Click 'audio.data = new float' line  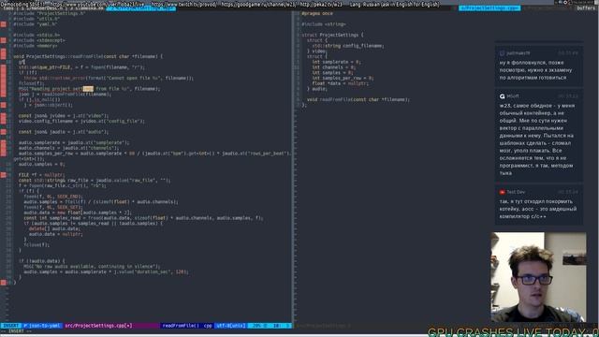[x=78, y=212]
